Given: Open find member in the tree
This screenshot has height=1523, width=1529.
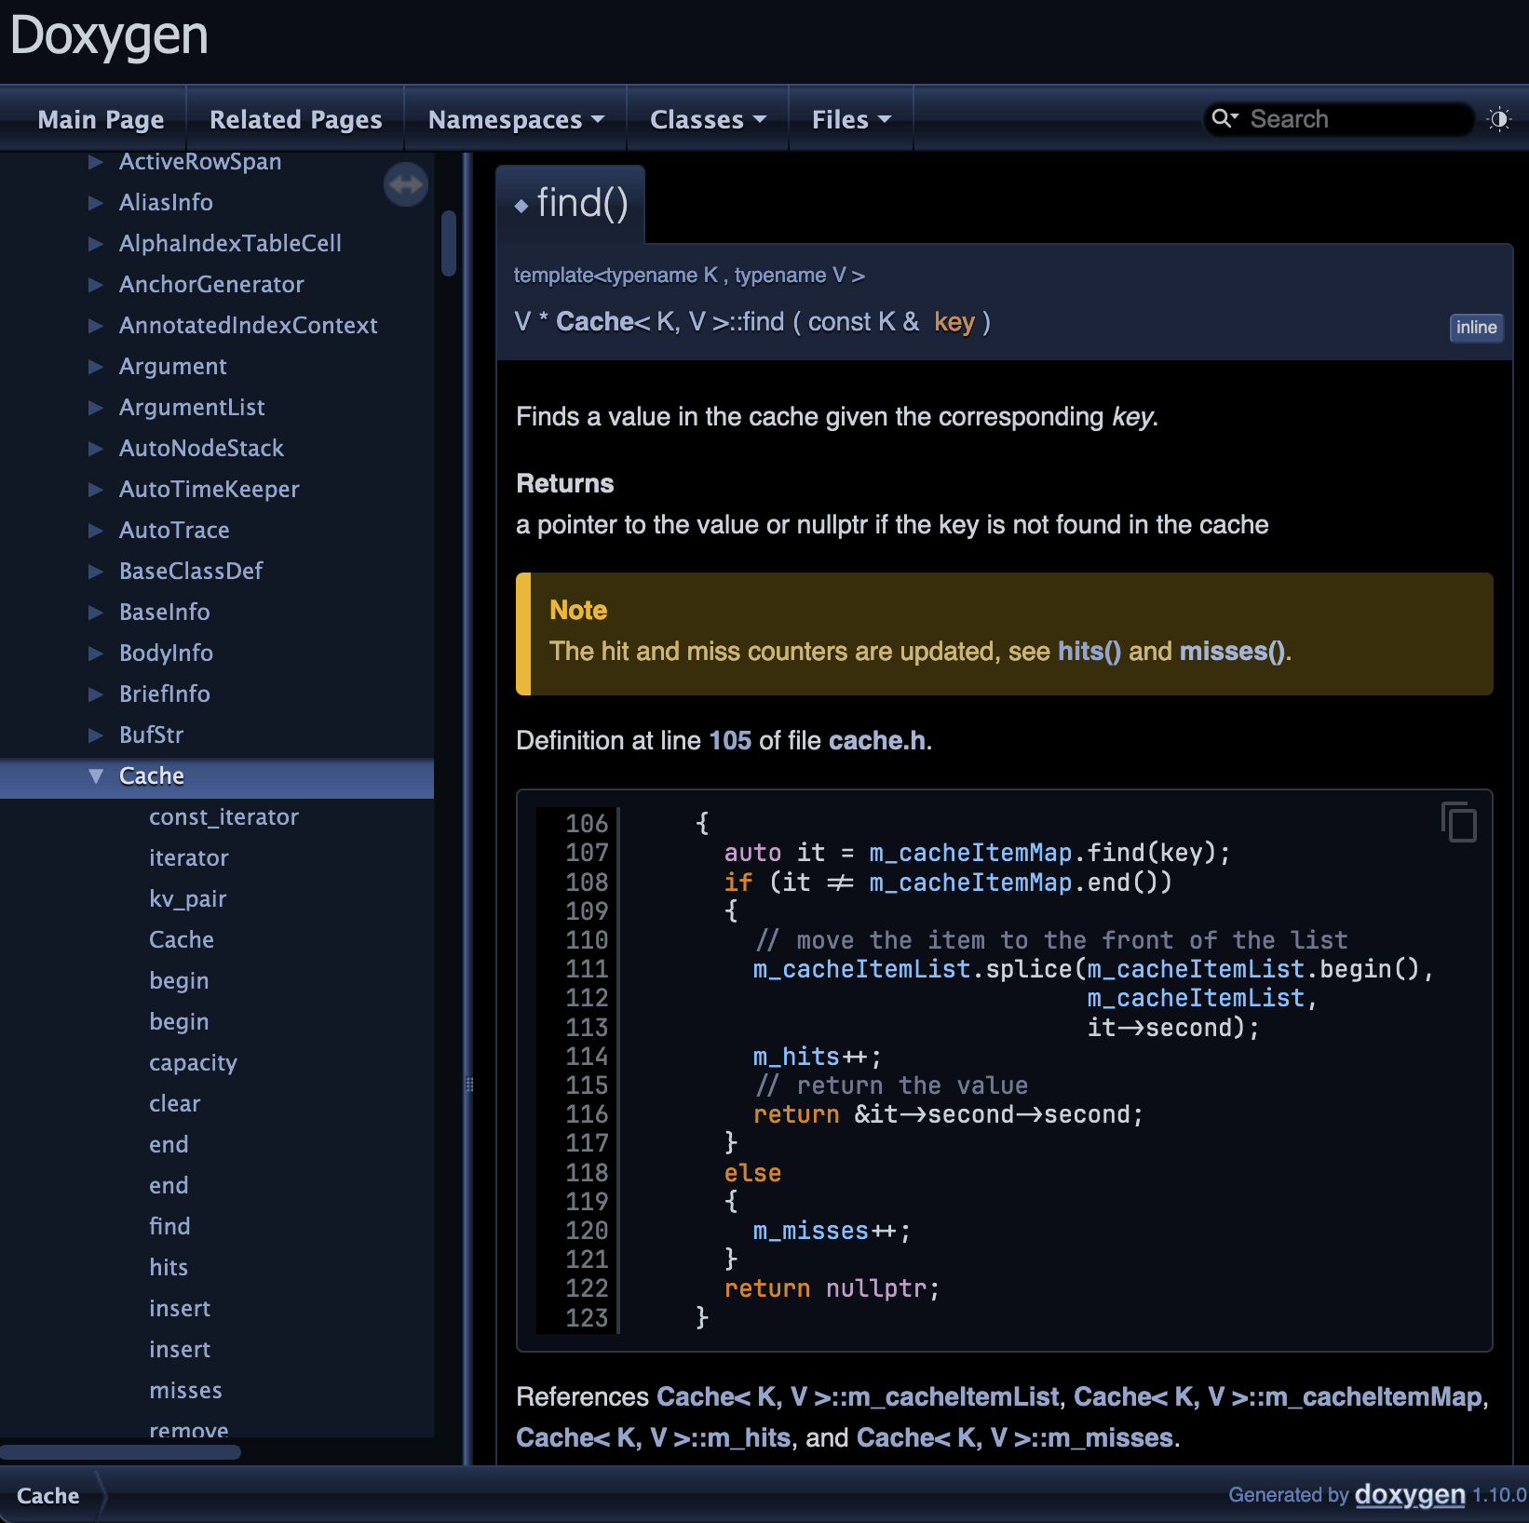Looking at the screenshot, I should point(169,1227).
